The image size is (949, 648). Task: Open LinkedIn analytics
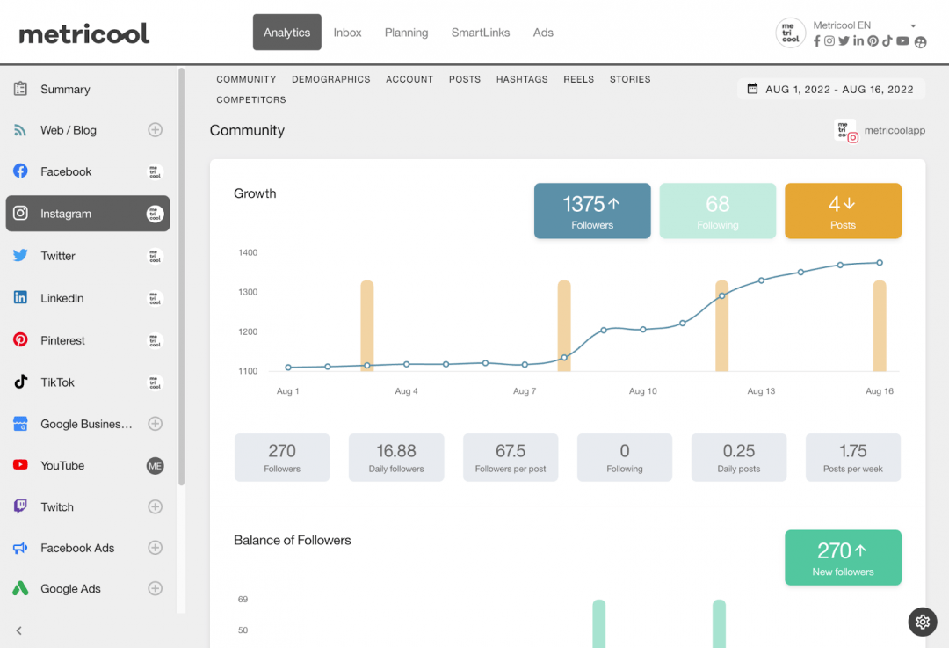point(61,297)
